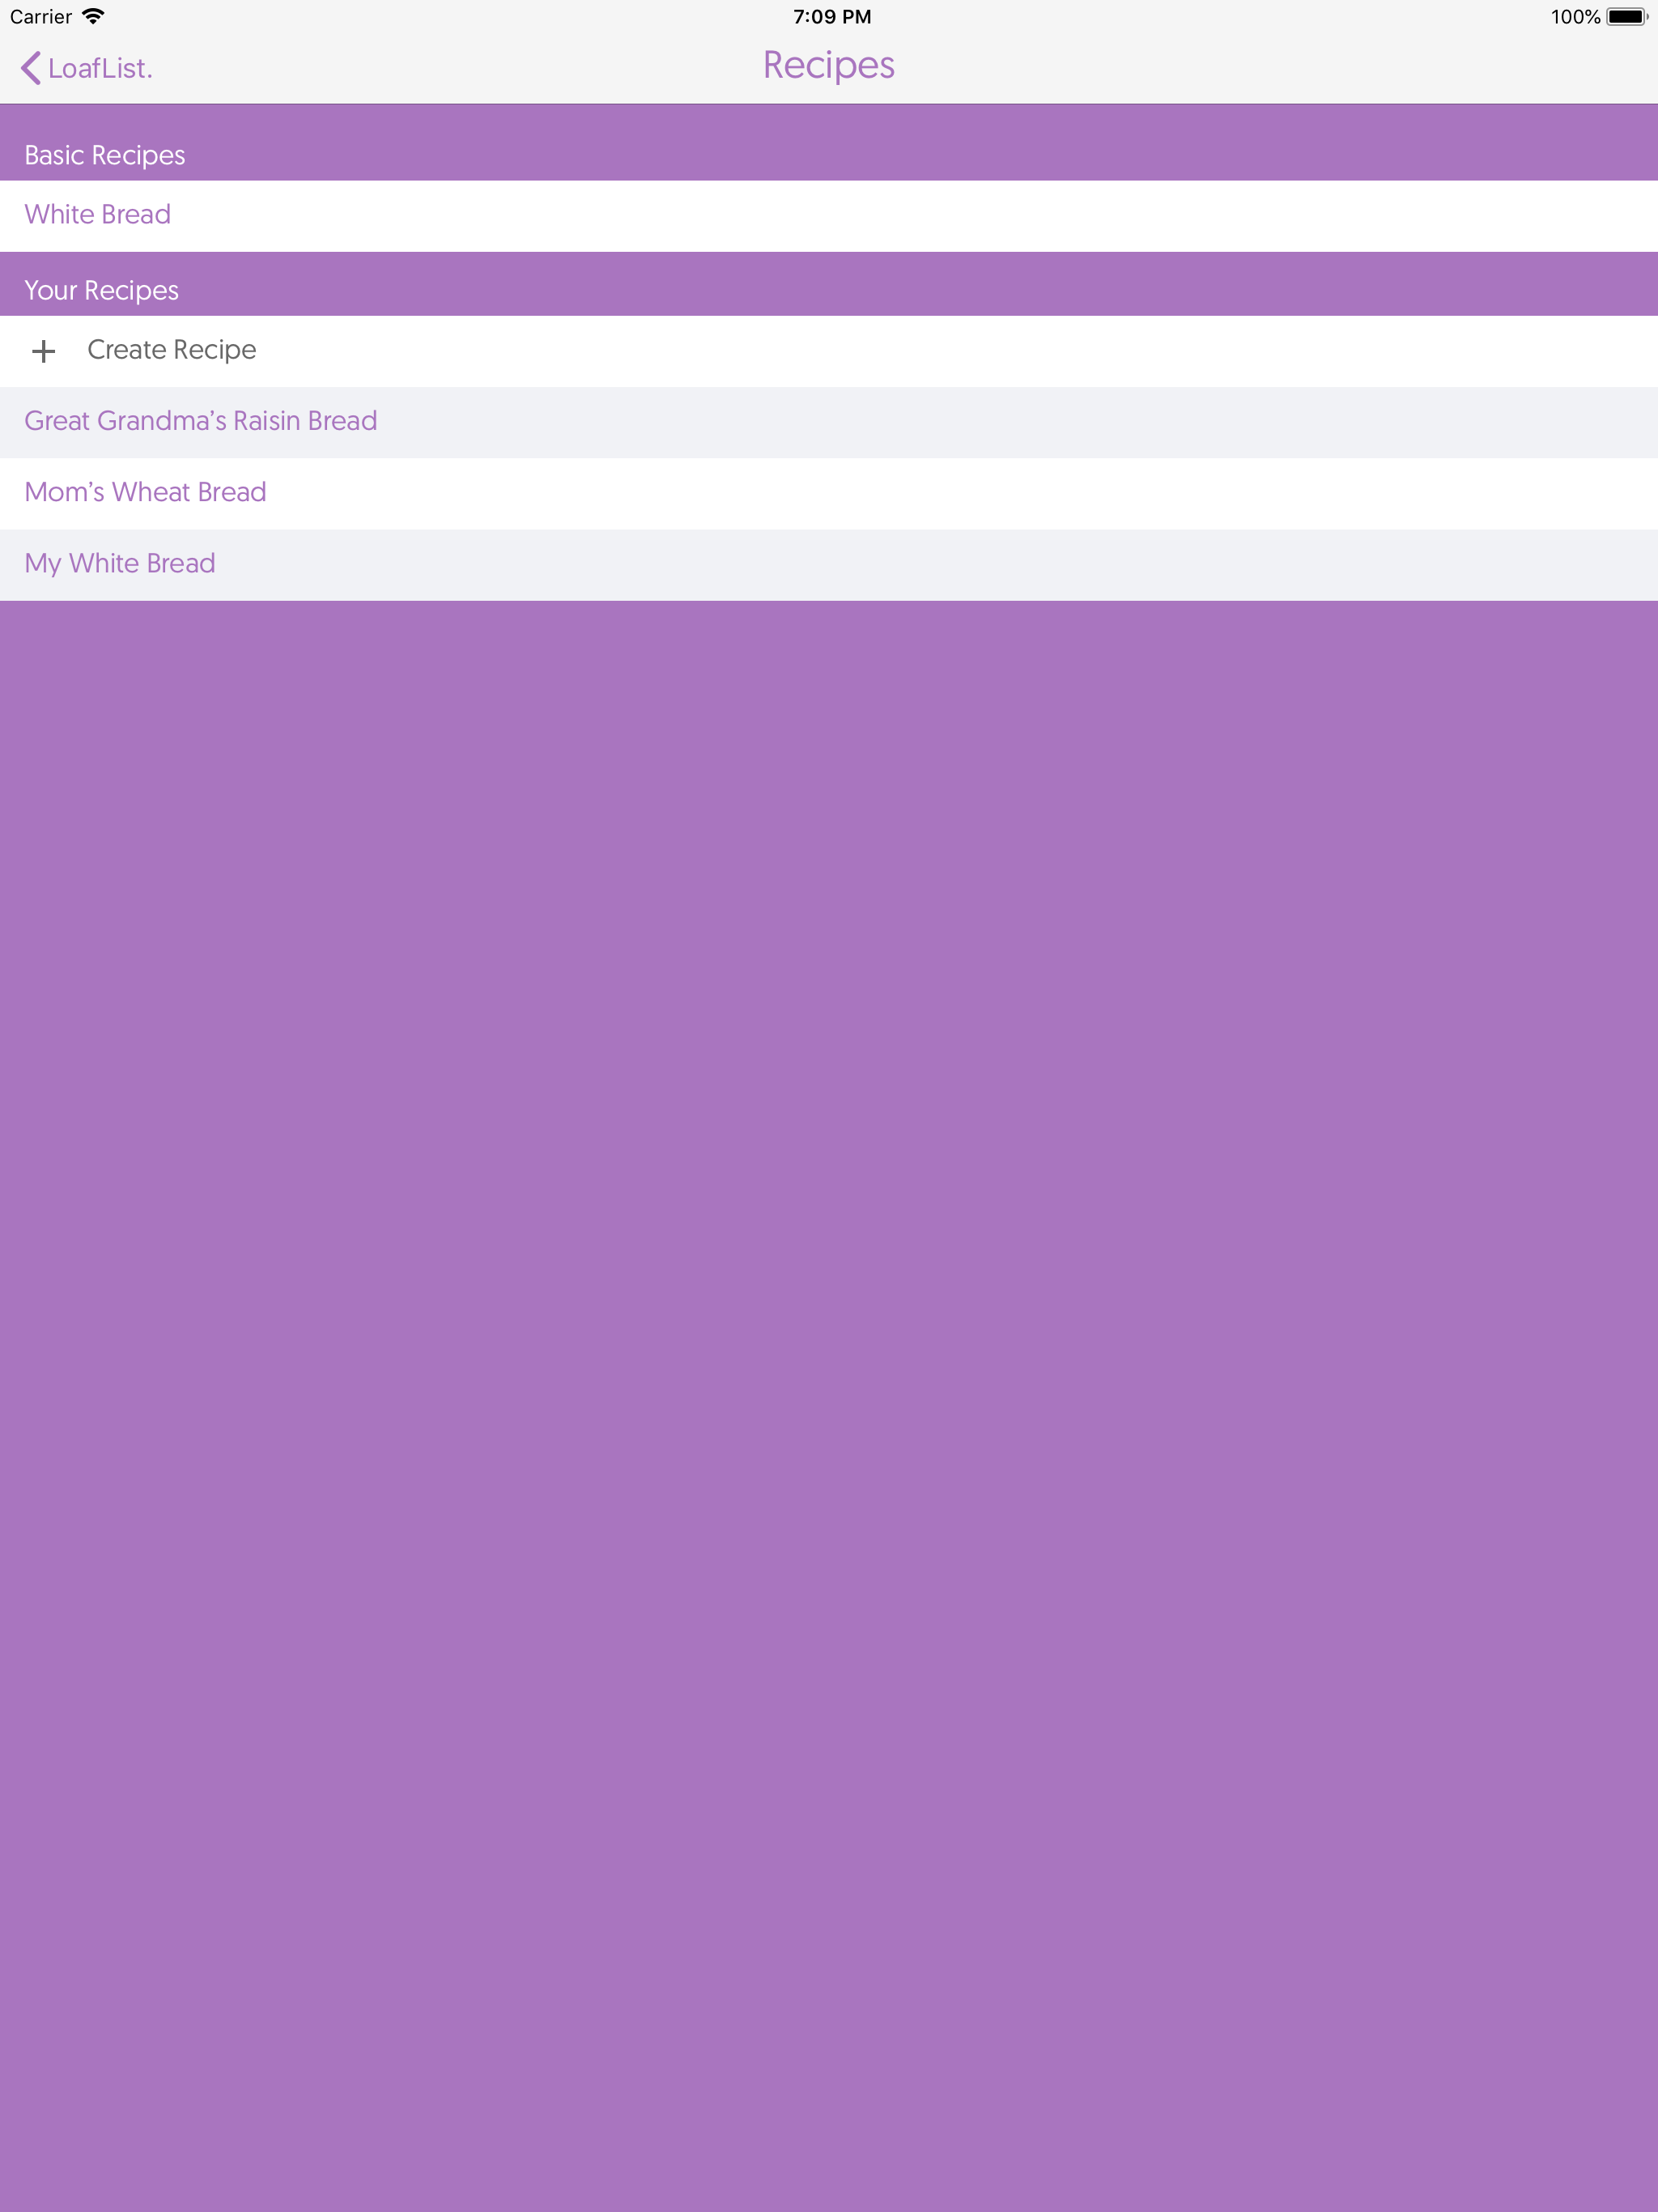The image size is (1658, 2212).
Task: Tap the LoafList back label text
Action: click(100, 68)
